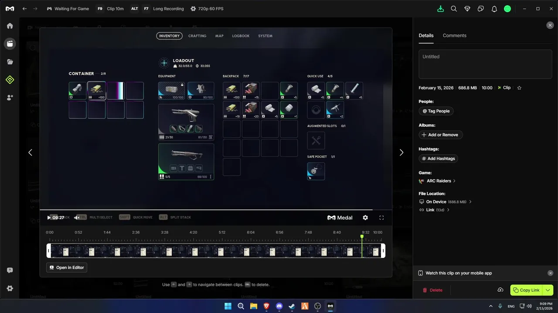This screenshot has height=313, width=558.
Task: Click the Medal logo in the title bar
Action: tap(10, 9)
